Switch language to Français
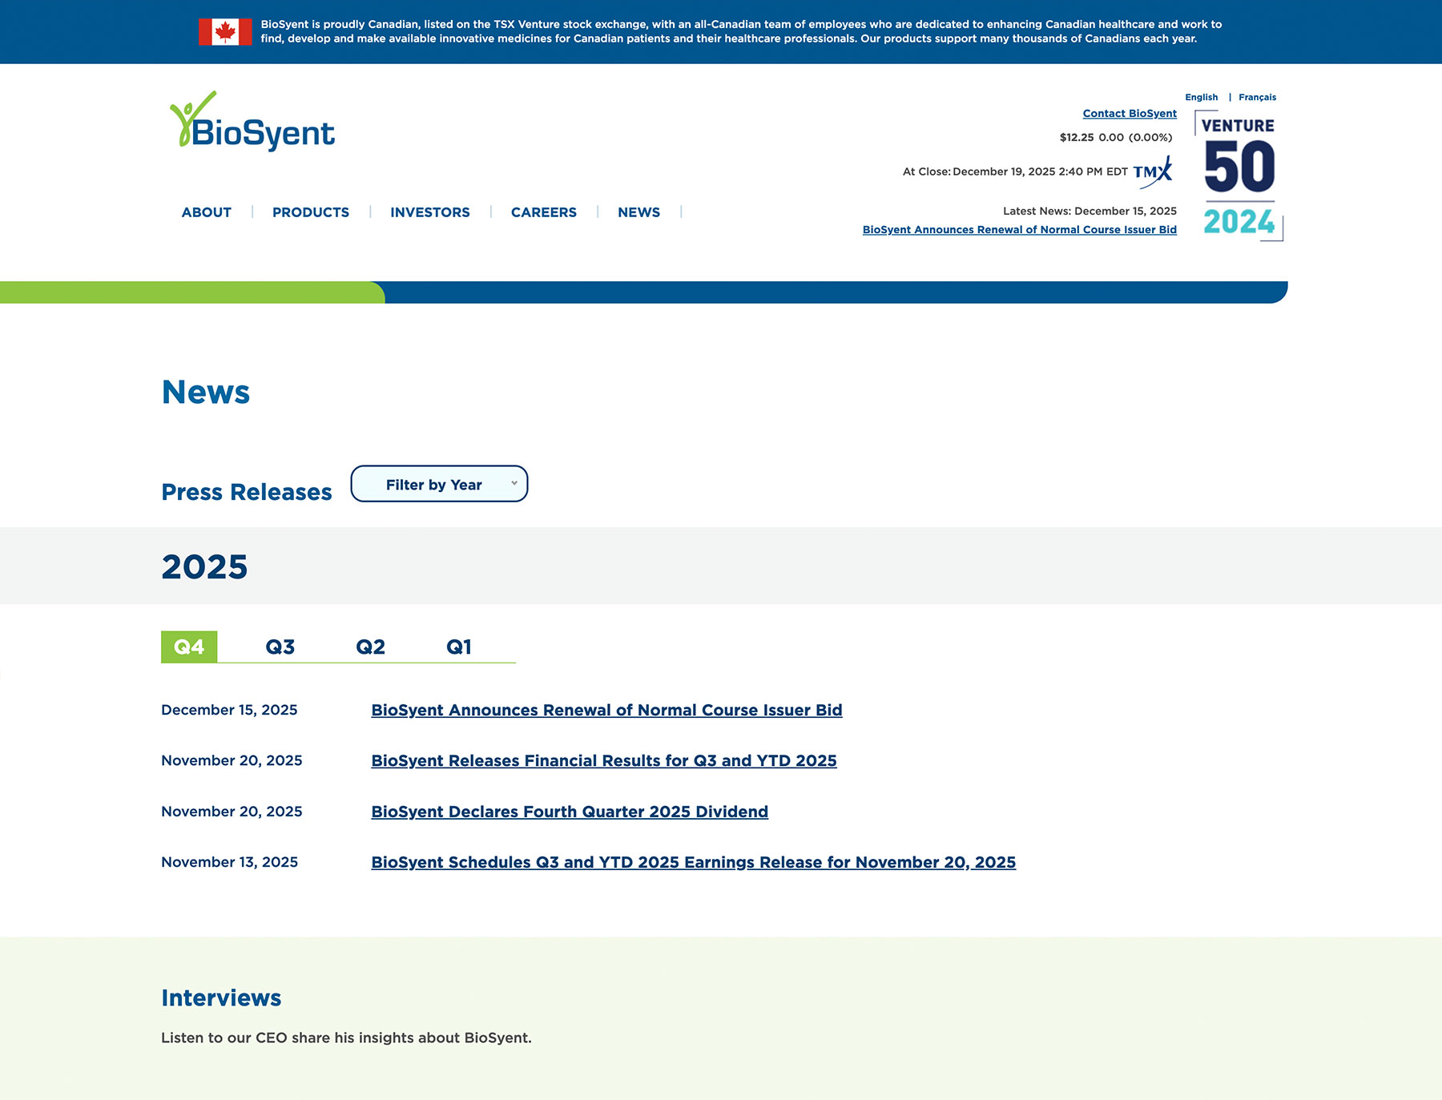The width and height of the screenshot is (1442, 1100). pos(1257,97)
